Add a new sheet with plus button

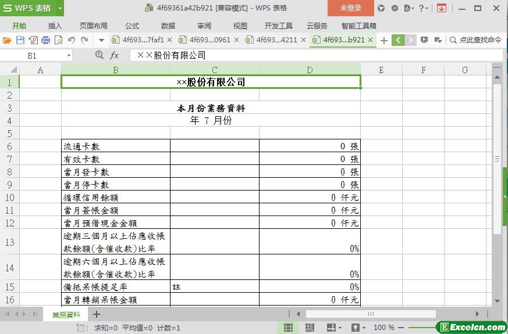(96, 314)
